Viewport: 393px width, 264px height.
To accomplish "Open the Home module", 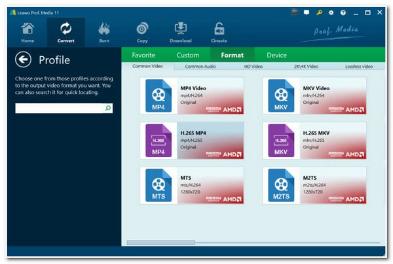I will 28,33.
